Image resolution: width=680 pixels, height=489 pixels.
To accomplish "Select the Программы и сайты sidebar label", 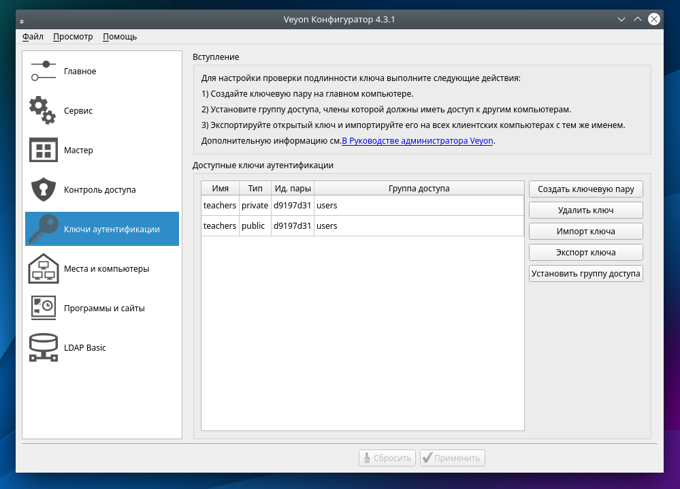I will click(x=105, y=308).
